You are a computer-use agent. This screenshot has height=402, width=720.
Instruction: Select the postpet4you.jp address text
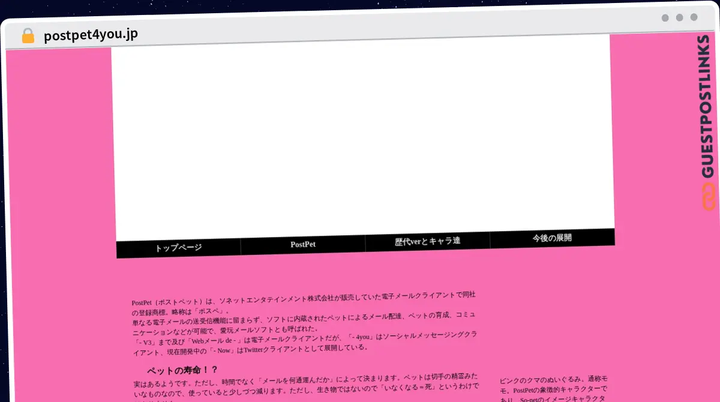91,35
